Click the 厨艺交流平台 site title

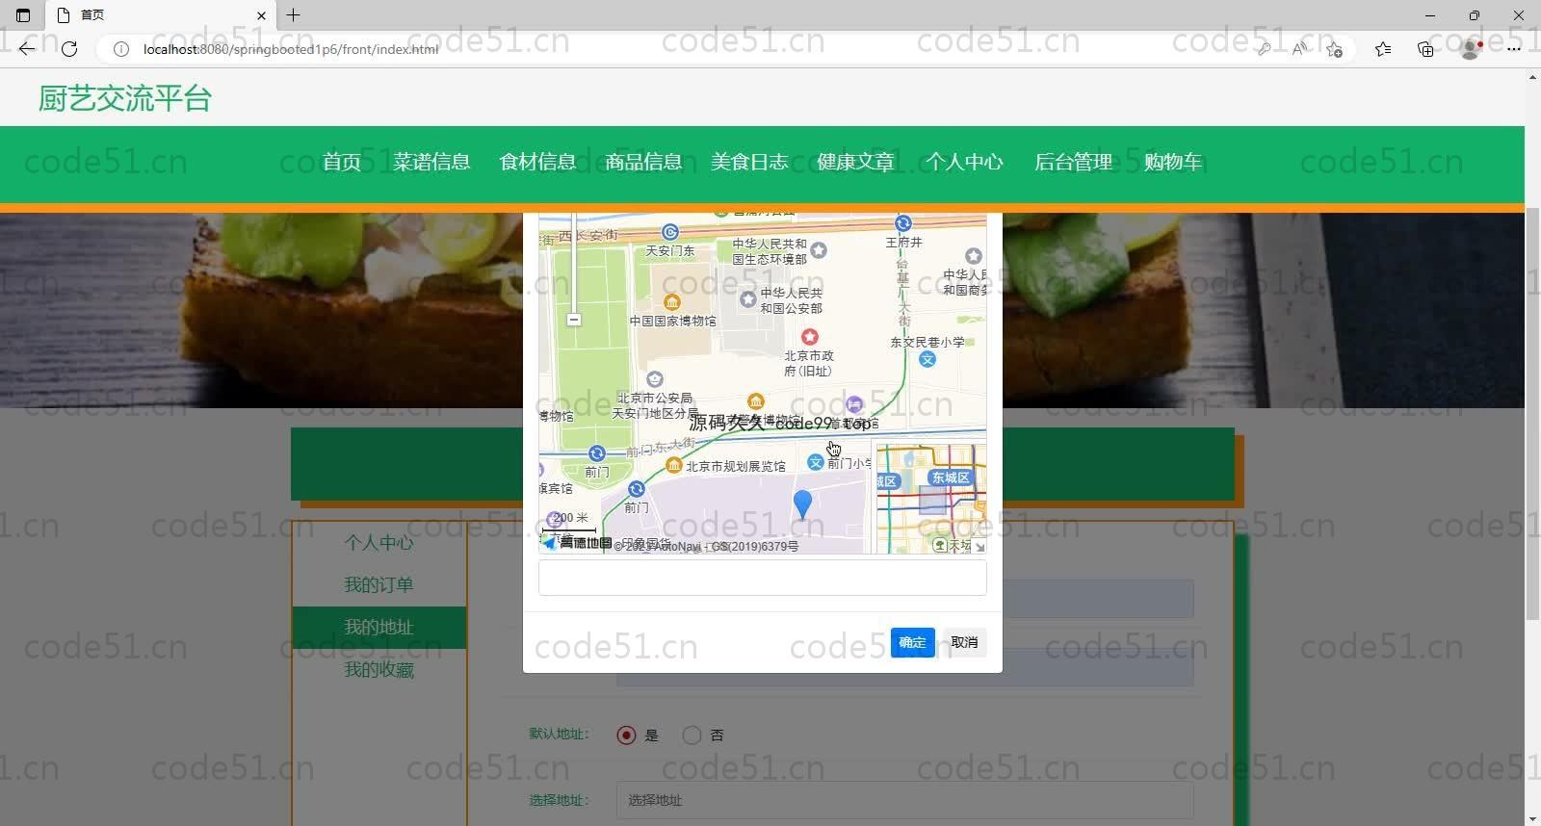coord(125,98)
